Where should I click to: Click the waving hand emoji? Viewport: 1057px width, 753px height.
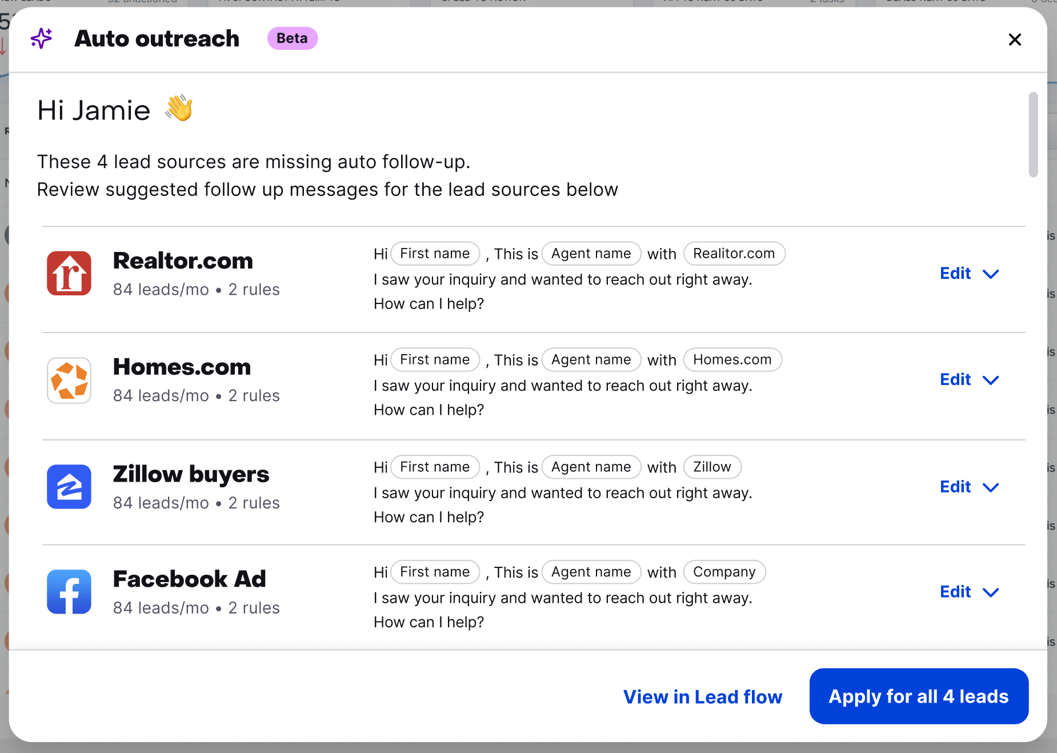click(x=179, y=108)
